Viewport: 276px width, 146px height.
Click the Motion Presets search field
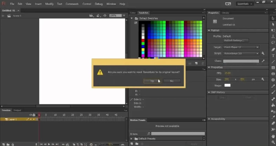click(178, 133)
